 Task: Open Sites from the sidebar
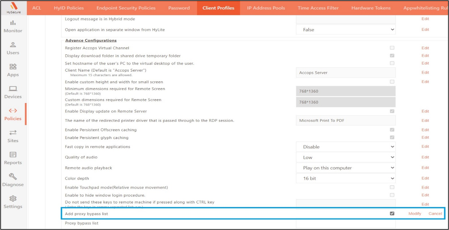pos(13,136)
